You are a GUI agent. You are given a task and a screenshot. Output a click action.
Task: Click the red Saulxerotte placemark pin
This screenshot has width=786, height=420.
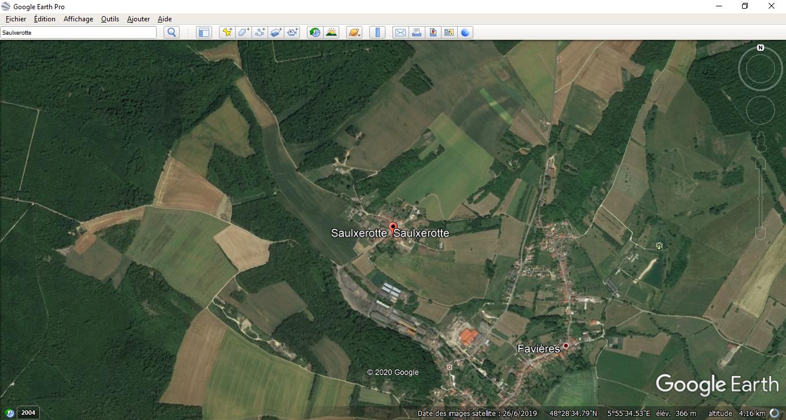point(393,228)
